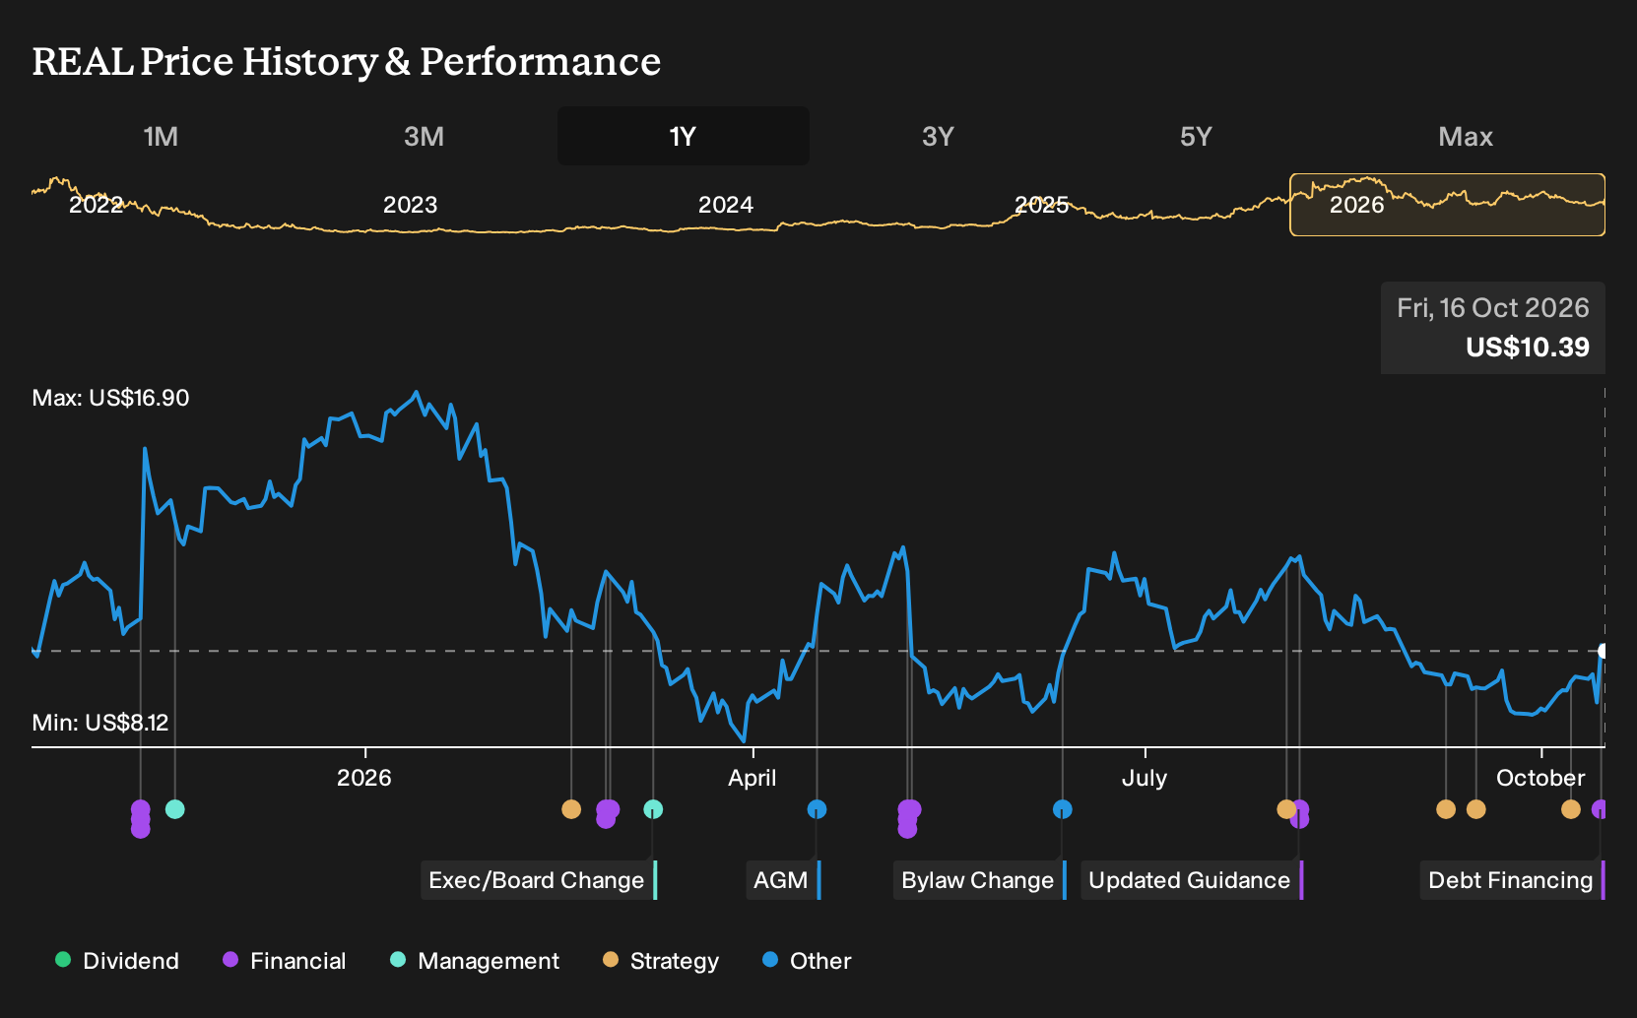Open the 3Y price range
The height and width of the screenshot is (1018, 1637).
click(x=938, y=136)
